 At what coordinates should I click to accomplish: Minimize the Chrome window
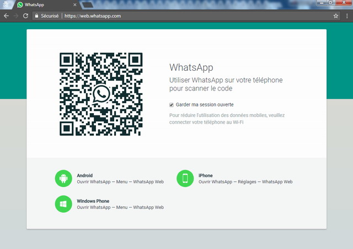[x=322, y=3]
